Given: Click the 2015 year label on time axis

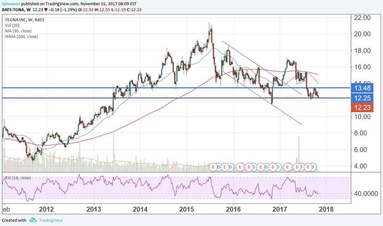Looking at the screenshot, I should point(187,209).
